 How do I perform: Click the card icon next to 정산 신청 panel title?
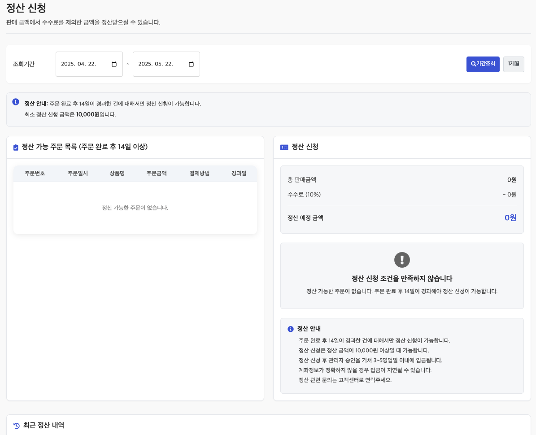coord(284,147)
